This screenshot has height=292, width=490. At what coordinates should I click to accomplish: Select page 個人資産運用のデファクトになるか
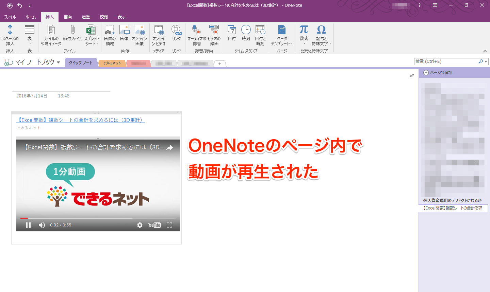click(453, 200)
